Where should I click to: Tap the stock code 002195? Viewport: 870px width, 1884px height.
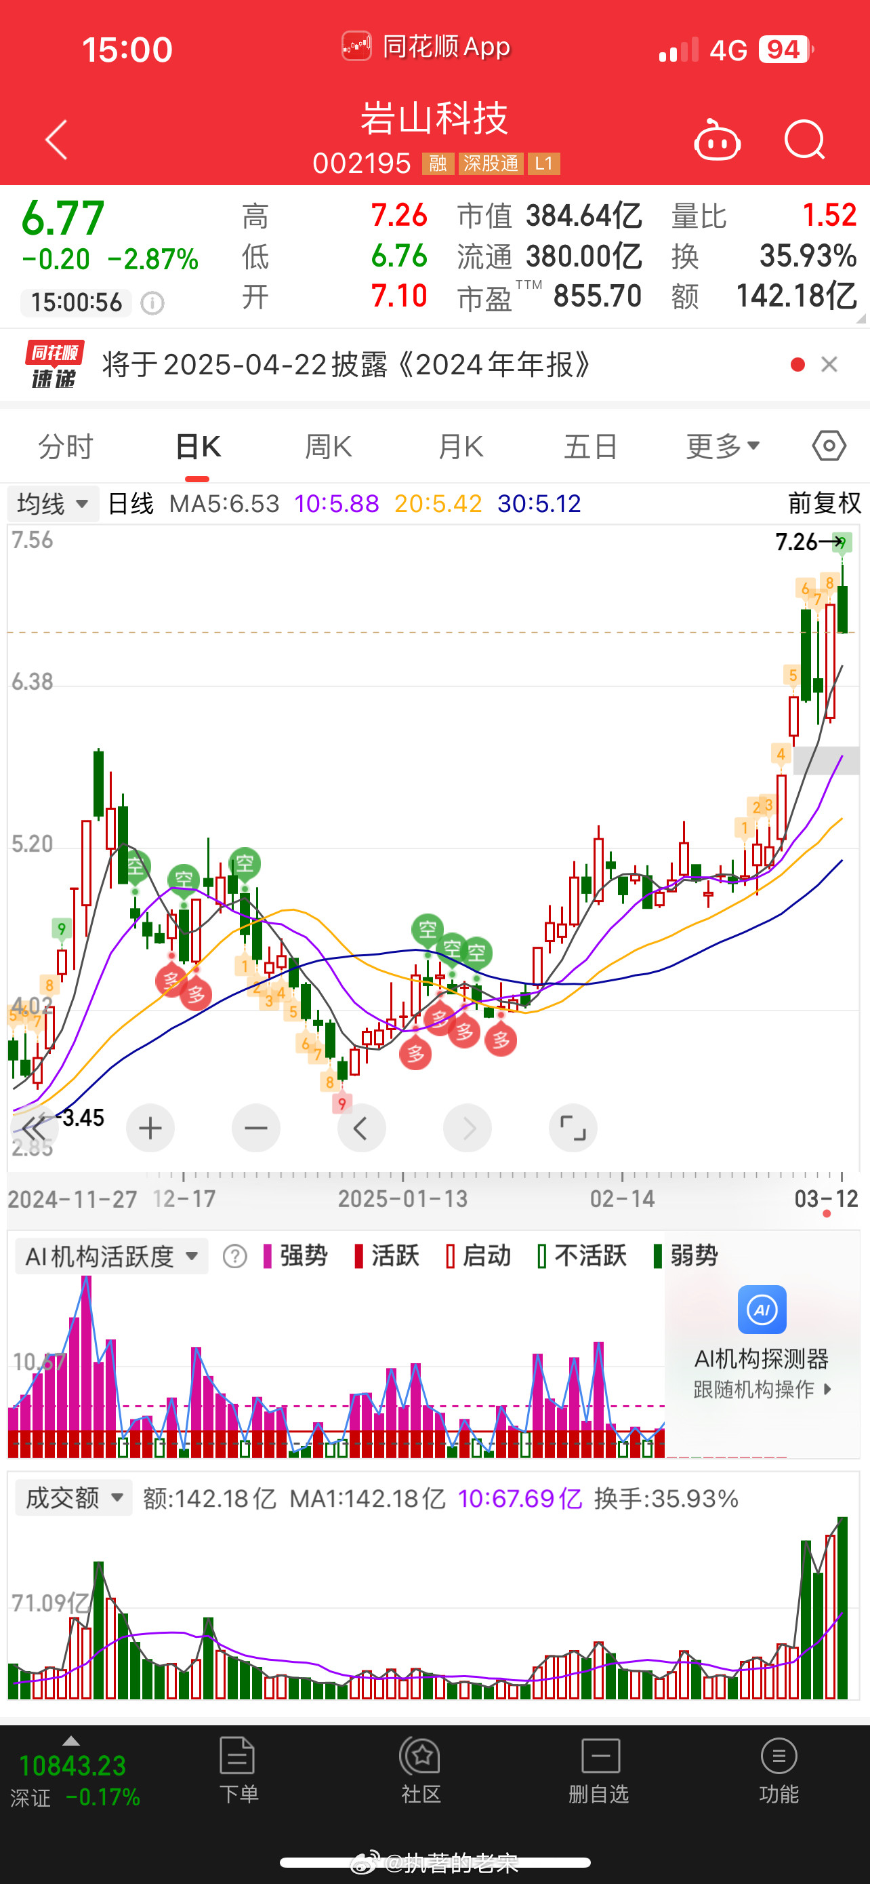pos(362,163)
